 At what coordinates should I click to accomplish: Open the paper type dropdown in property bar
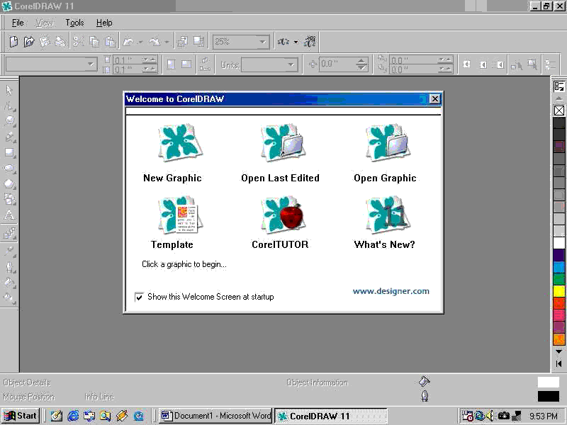[x=91, y=64]
